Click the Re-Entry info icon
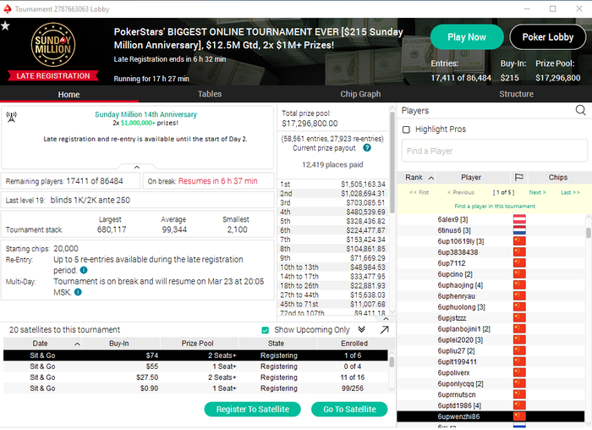This screenshot has width=592, height=430. 84,270
